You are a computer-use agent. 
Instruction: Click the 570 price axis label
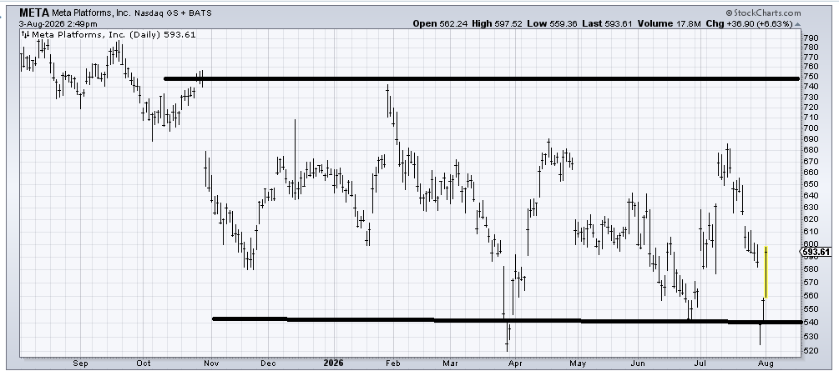click(811, 282)
